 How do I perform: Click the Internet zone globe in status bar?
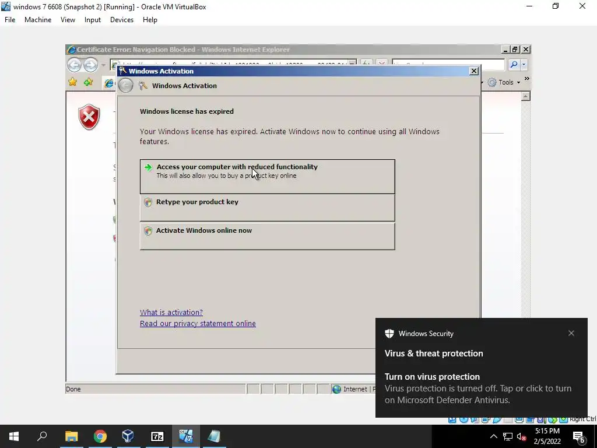pos(336,389)
